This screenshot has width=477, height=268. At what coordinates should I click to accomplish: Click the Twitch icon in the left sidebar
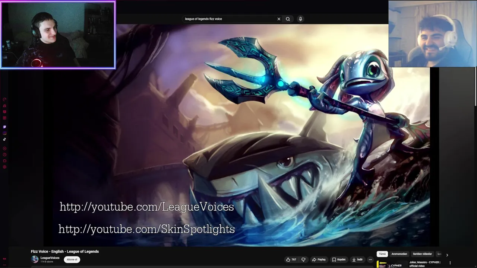(x=4, y=127)
